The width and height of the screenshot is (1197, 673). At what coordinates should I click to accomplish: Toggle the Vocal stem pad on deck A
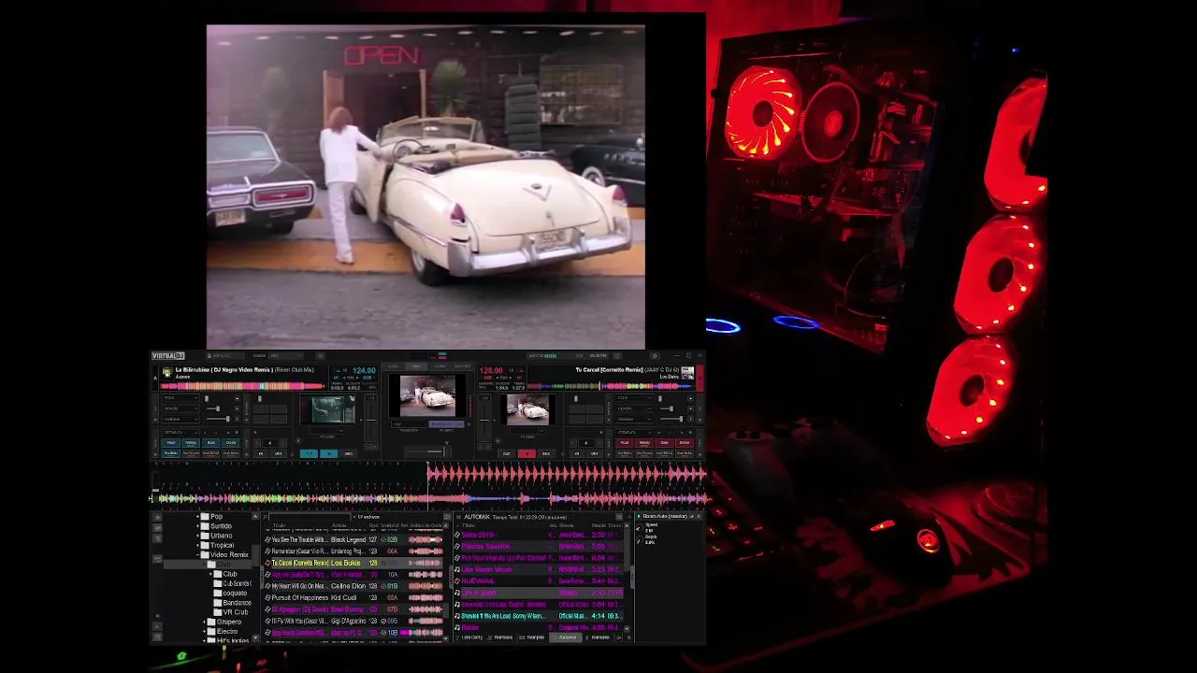coord(171,443)
